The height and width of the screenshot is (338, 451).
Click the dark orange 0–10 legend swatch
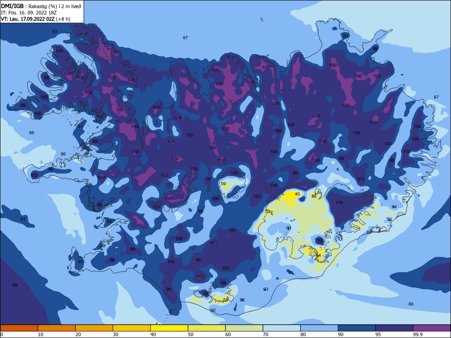pyautogui.click(x=19, y=328)
